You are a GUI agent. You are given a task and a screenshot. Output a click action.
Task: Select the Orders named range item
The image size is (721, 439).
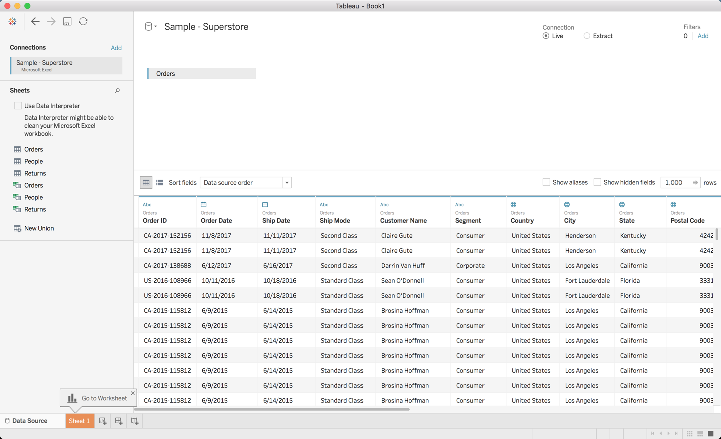pyautogui.click(x=29, y=185)
